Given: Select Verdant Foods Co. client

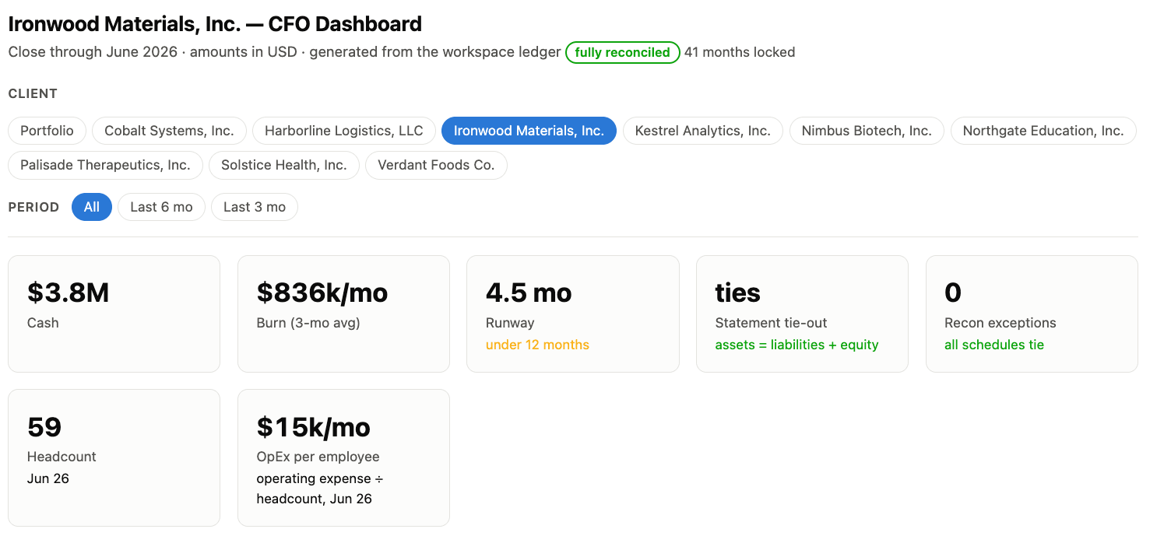Looking at the screenshot, I should pos(436,165).
